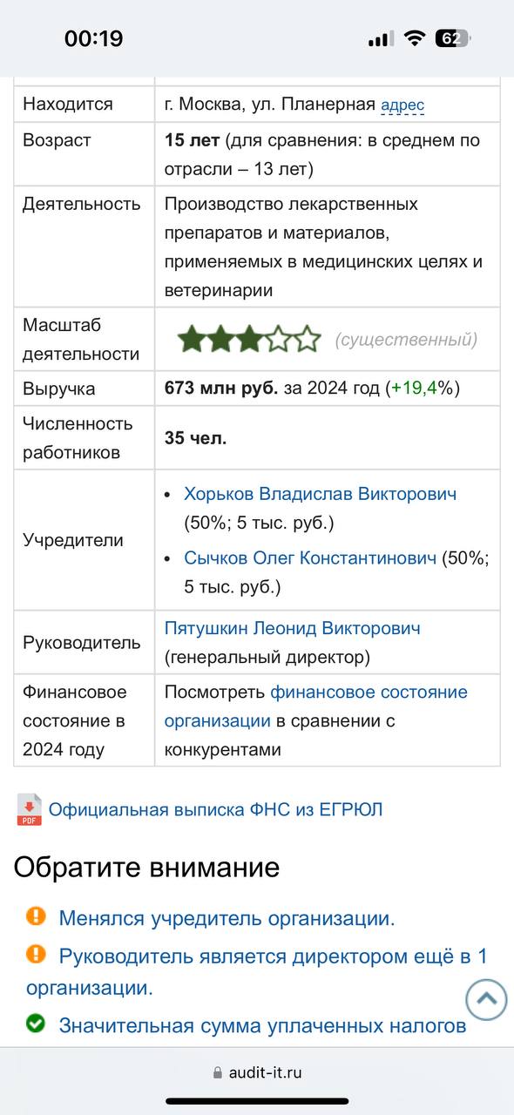Tap the lock icon in the address bar
This screenshot has width=514, height=1115.
218,1073
